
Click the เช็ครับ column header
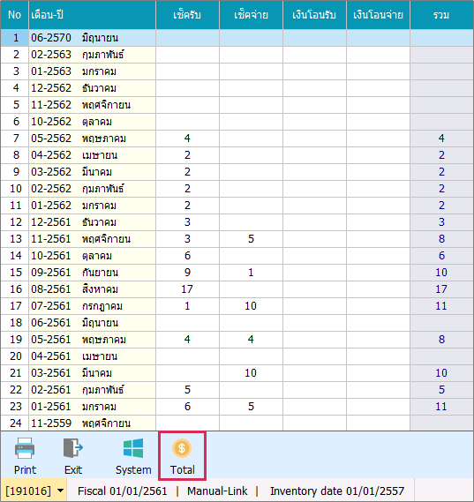click(187, 15)
